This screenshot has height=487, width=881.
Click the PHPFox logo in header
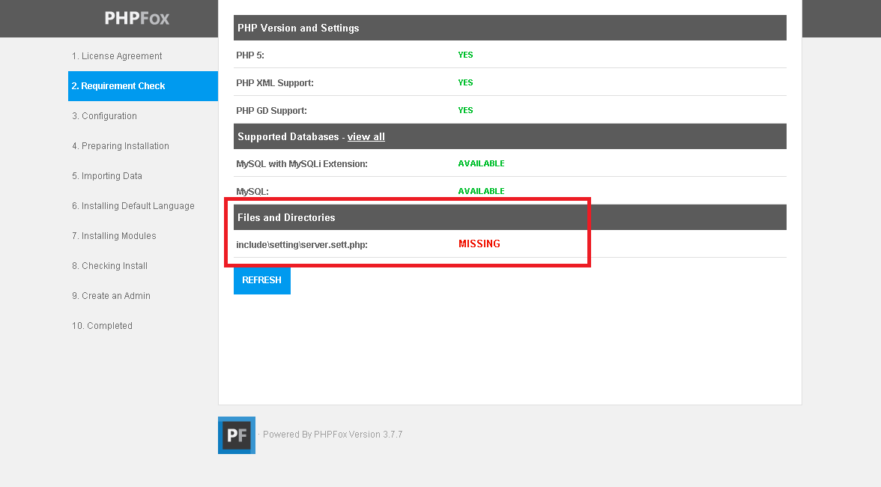click(x=136, y=18)
